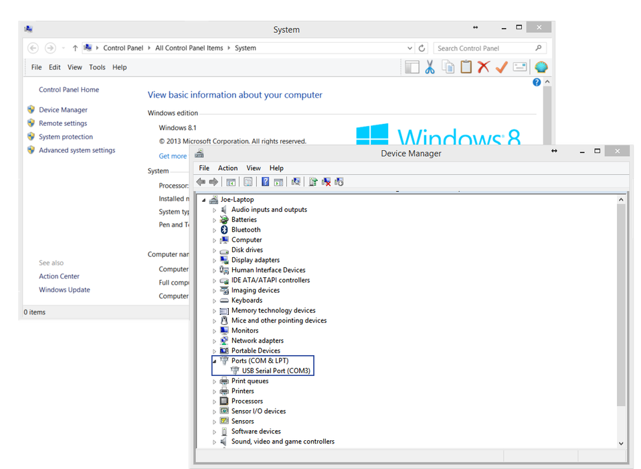
Task: Open Edit menu in System window
Action: (x=54, y=67)
